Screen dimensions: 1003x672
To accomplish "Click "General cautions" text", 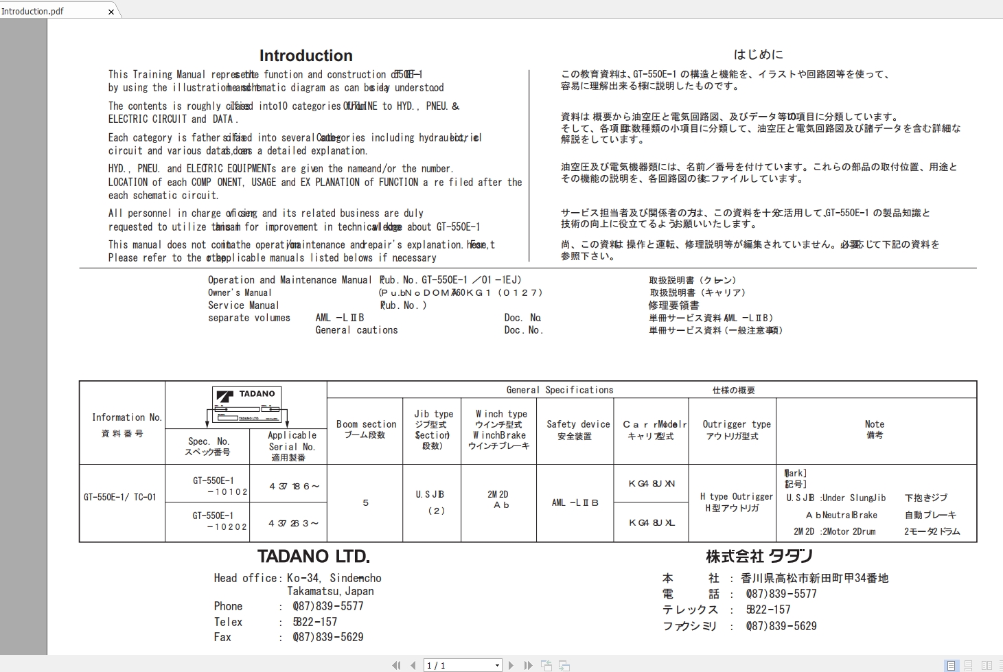I will pyautogui.click(x=356, y=330).
